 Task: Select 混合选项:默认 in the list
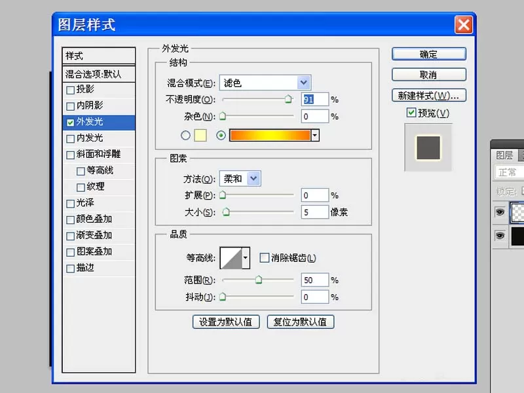[99, 74]
